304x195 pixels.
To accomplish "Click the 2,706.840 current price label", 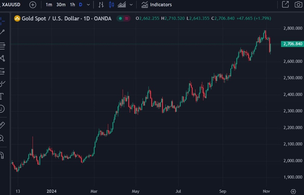I will click(292, 44).
